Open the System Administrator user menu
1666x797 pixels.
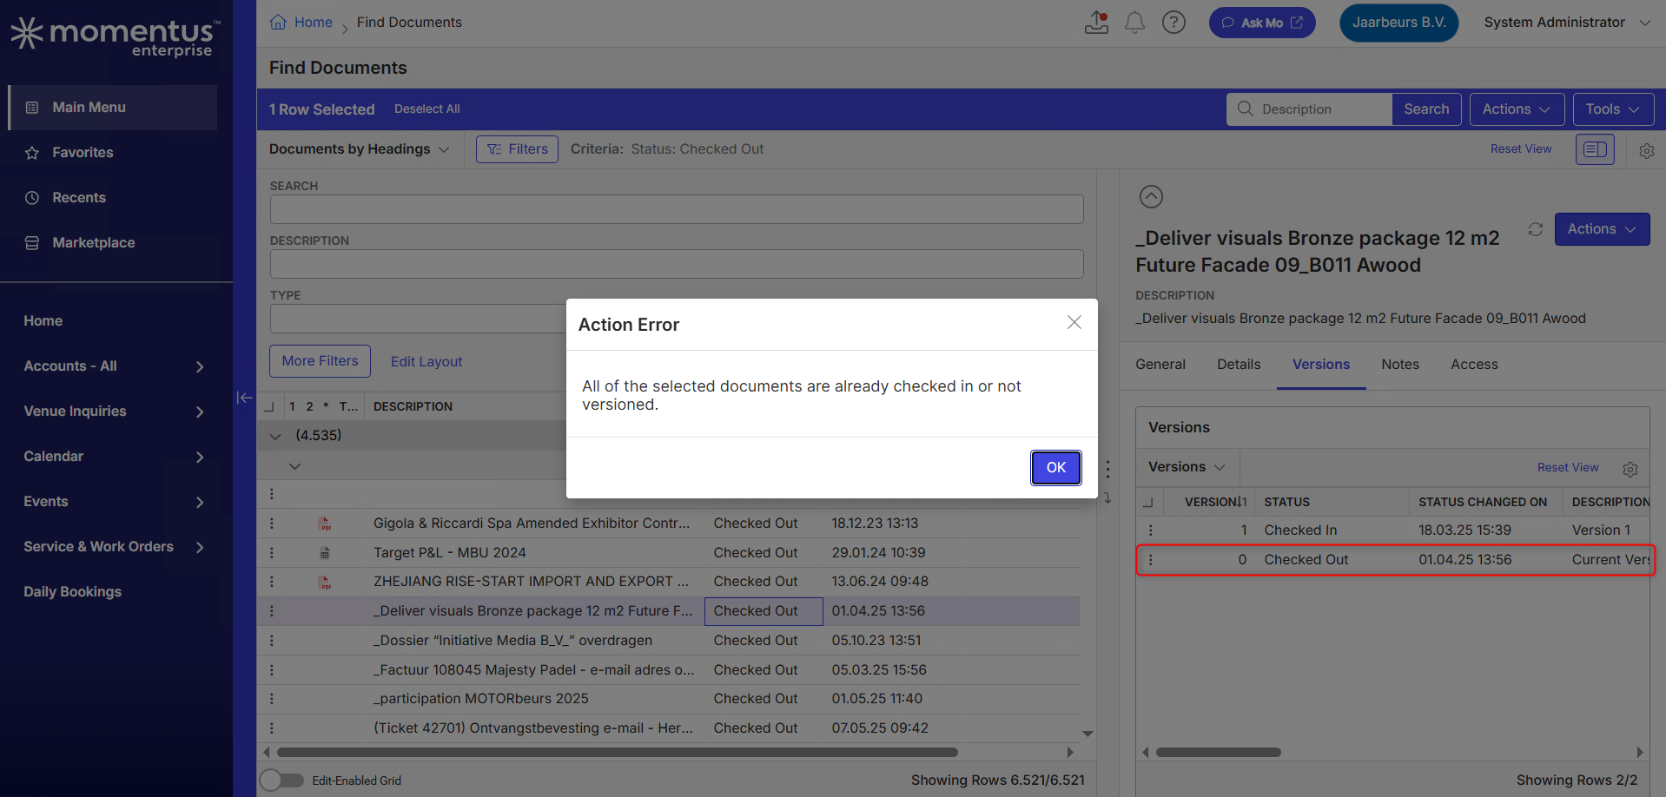[1567, 23]
